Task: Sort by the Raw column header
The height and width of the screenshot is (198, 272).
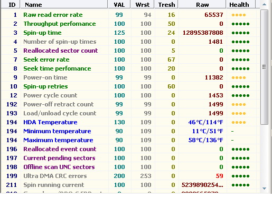Action: (202, 4)
